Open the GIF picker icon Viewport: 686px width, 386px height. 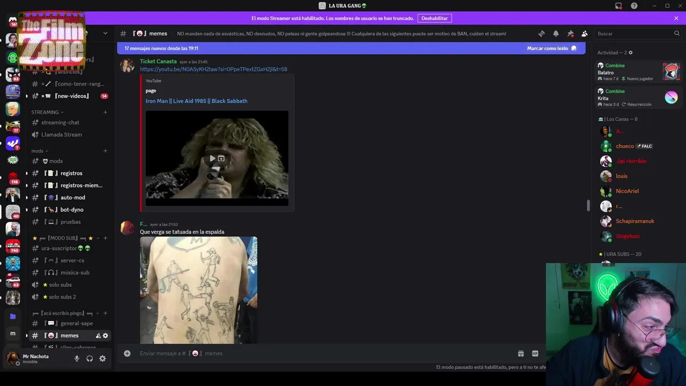(535, 353)
